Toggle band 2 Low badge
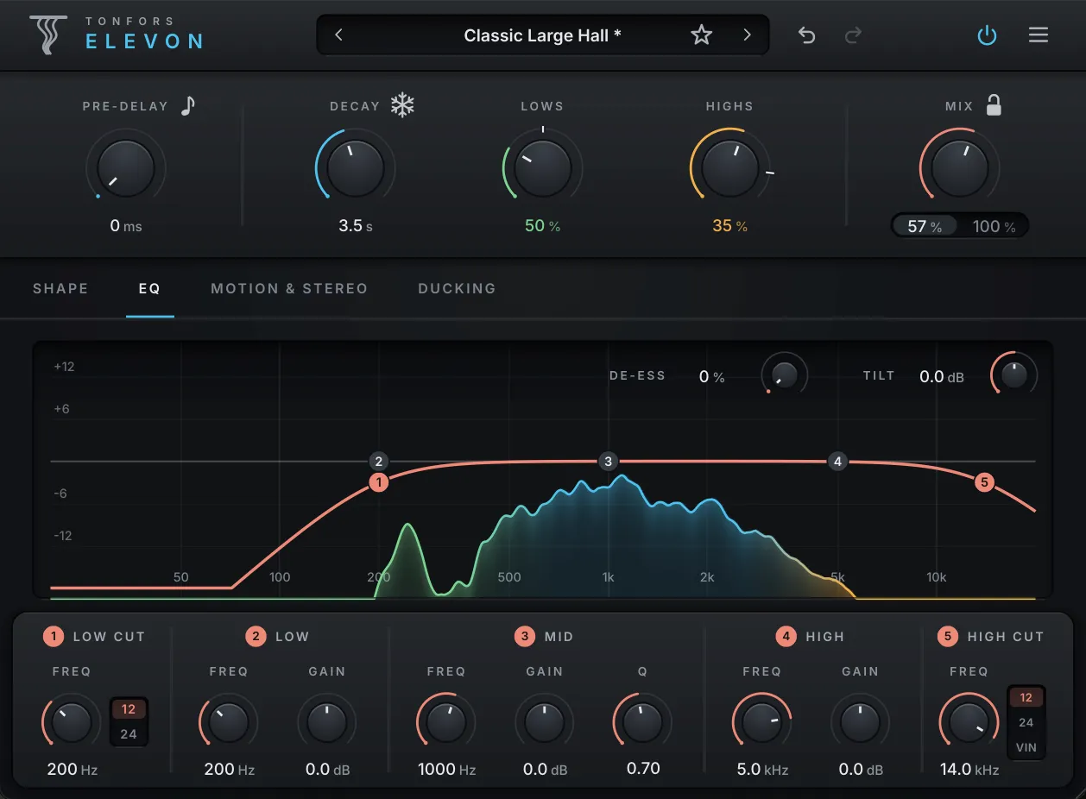 (x=256, y=637)
